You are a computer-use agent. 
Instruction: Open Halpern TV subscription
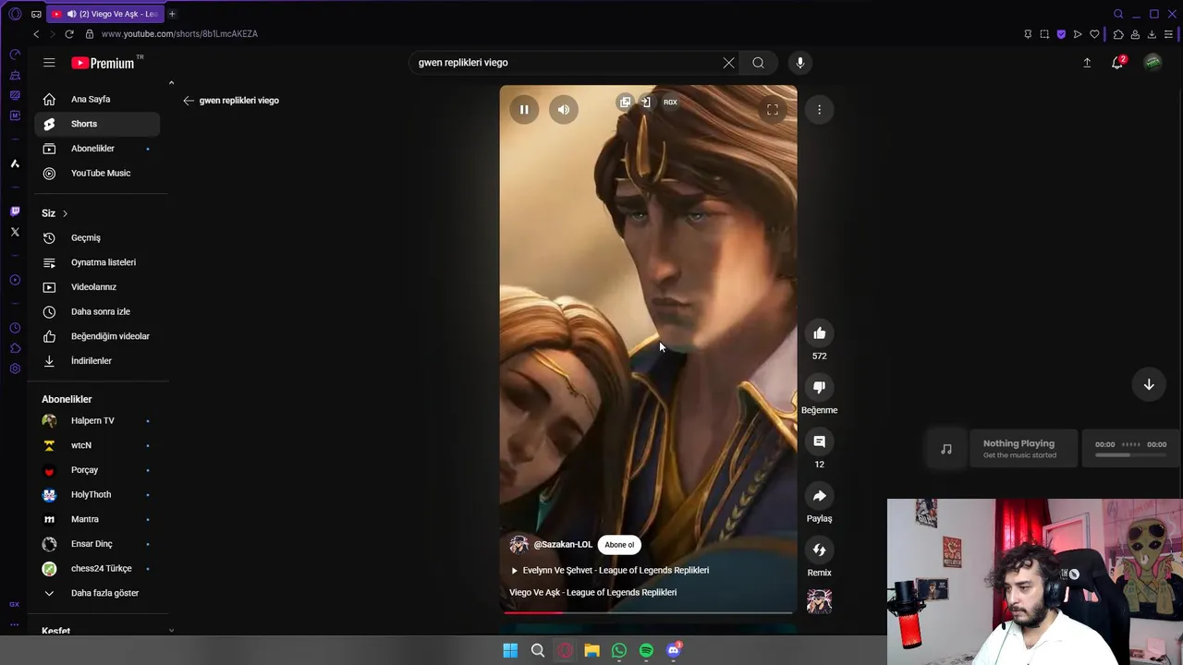coord(97,420)
